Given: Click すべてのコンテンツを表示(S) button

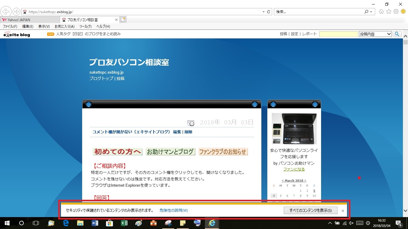Looking at the screenshot, I should tap(310, 210).
